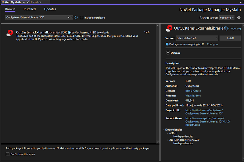Screen dimensions: 244x162
Task: Open the search history dropdown arrow
Action: click(x=72, y=17)
